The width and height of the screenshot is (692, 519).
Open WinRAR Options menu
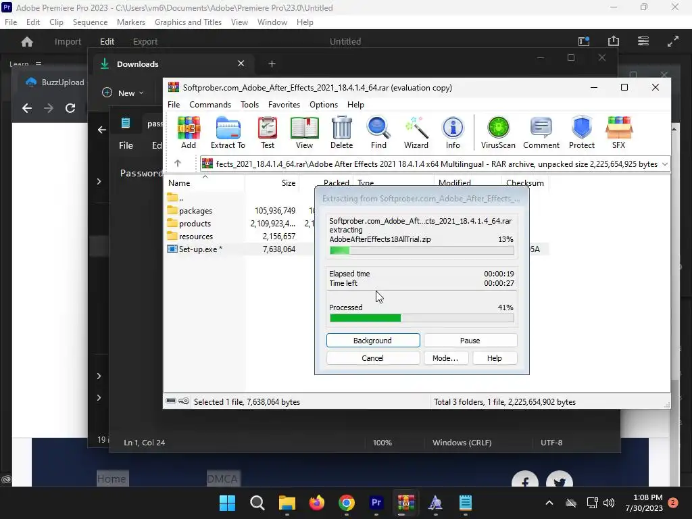click(324, 105)
